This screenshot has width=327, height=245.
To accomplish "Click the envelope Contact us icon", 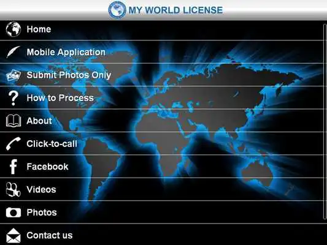I will click(13, 236).
